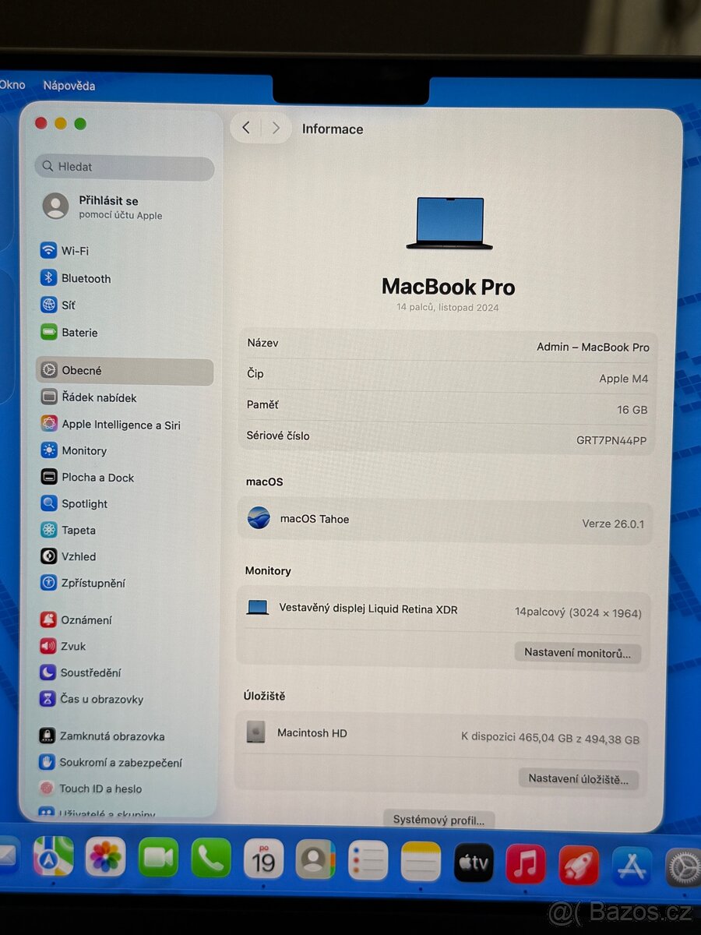Select the Spotlight settings icon

pyautogui.click(x=49, y=503)
